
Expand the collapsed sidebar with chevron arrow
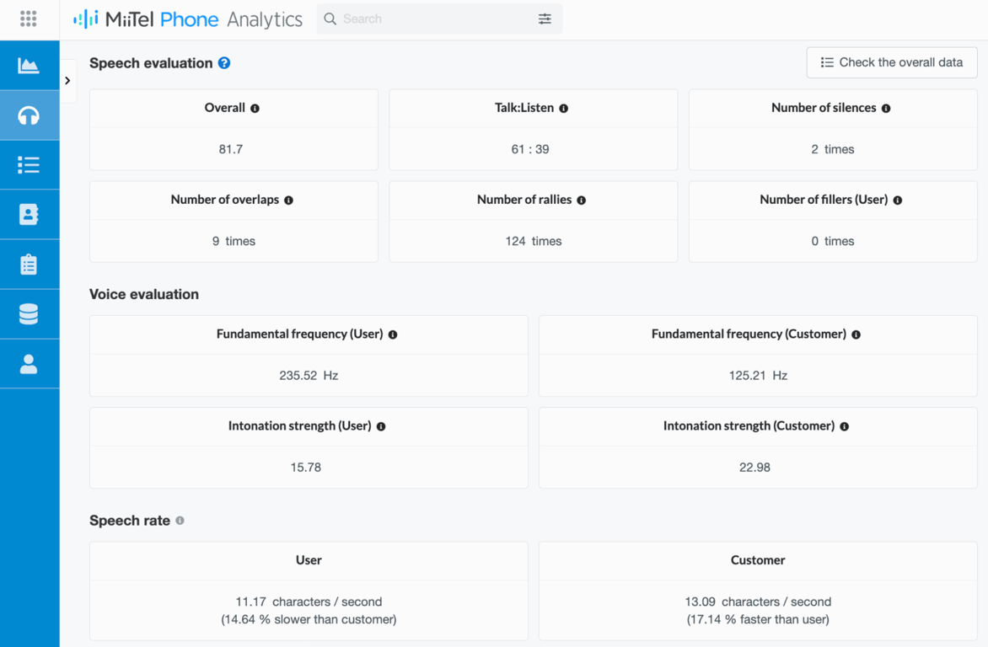67,81
